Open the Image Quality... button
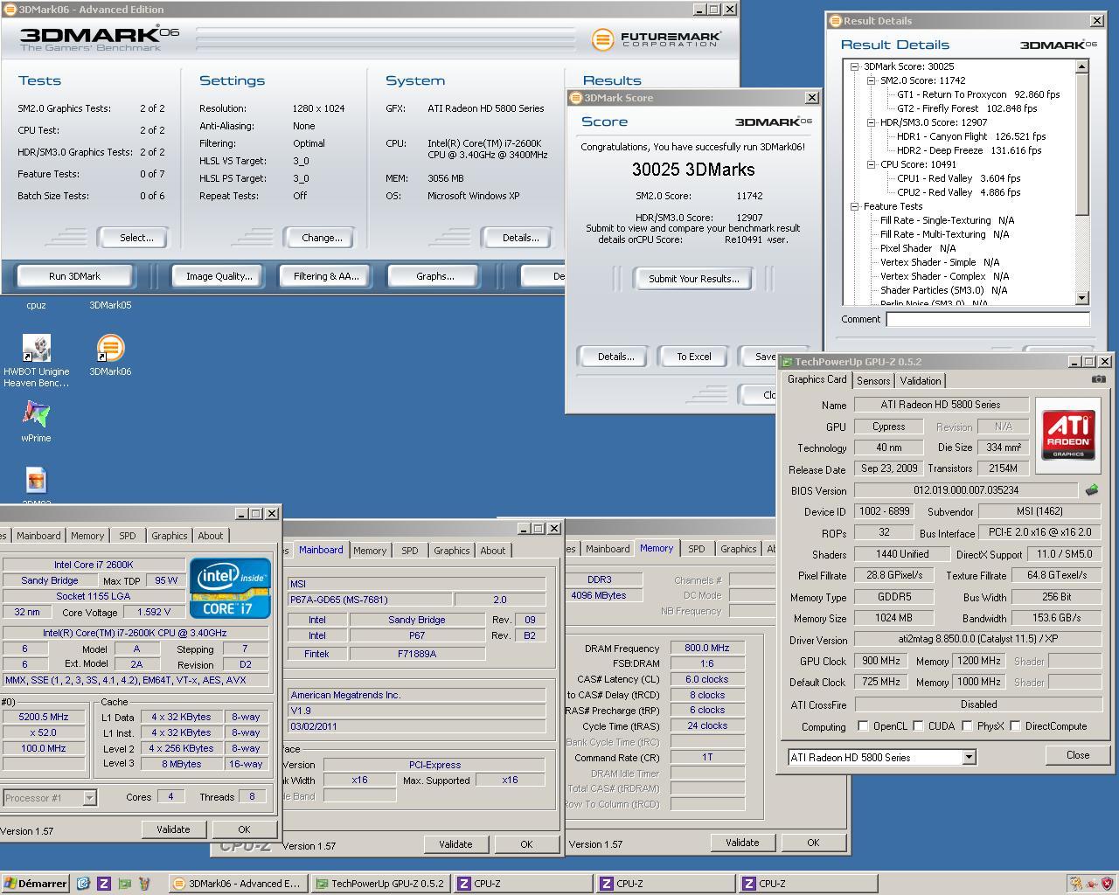 219,276
